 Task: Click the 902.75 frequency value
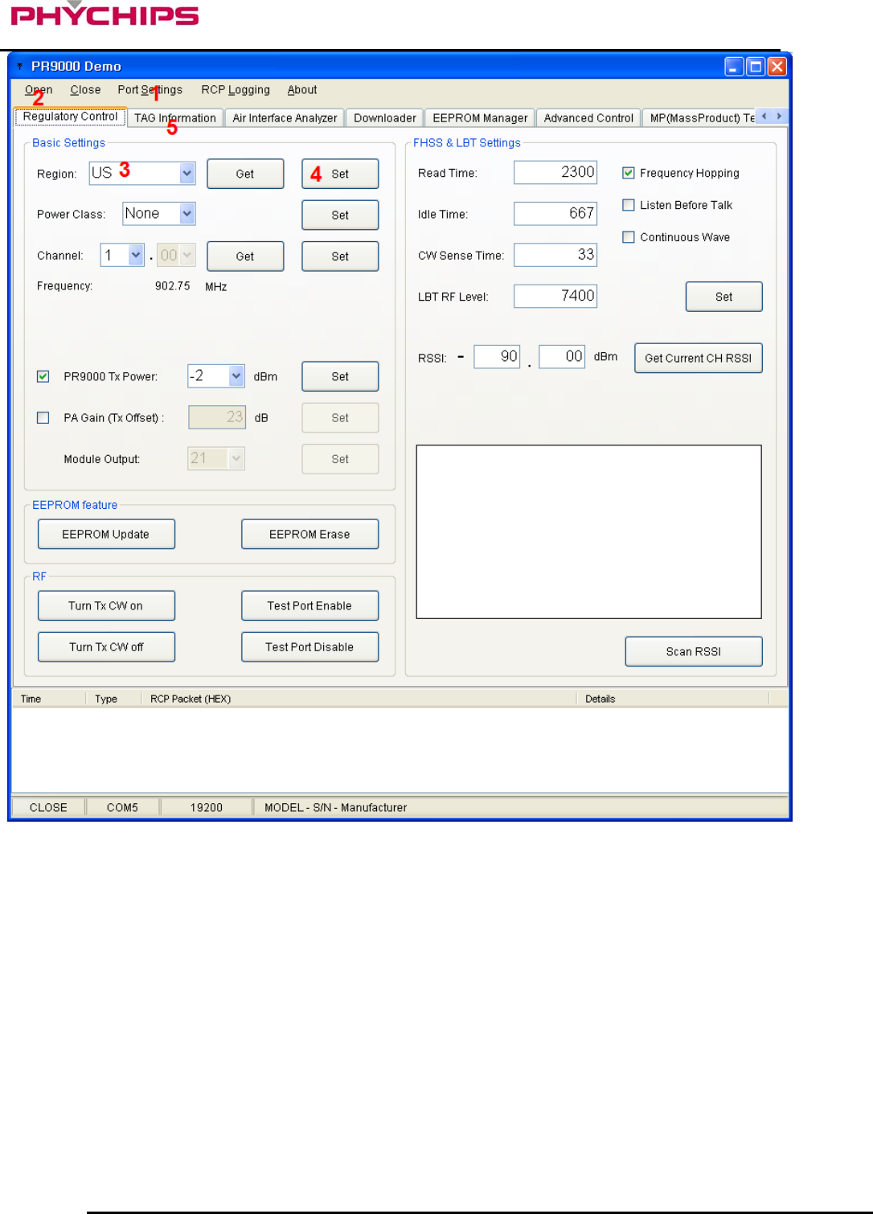point(173,286)
